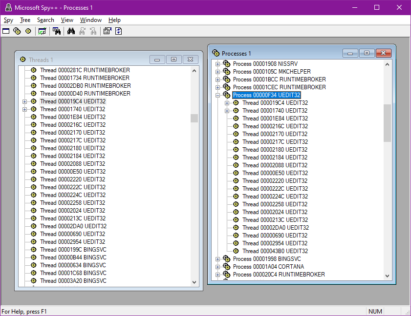Expand Thread 00001740 in Threads 1 window
This screenshot has width=411, height=316.
(x=24, y=109)
